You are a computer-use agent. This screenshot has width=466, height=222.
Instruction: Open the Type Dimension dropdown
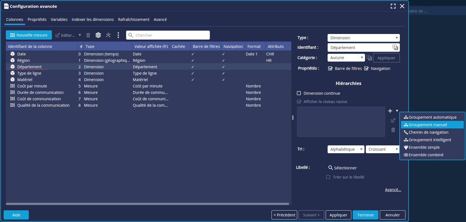[364, 38]
